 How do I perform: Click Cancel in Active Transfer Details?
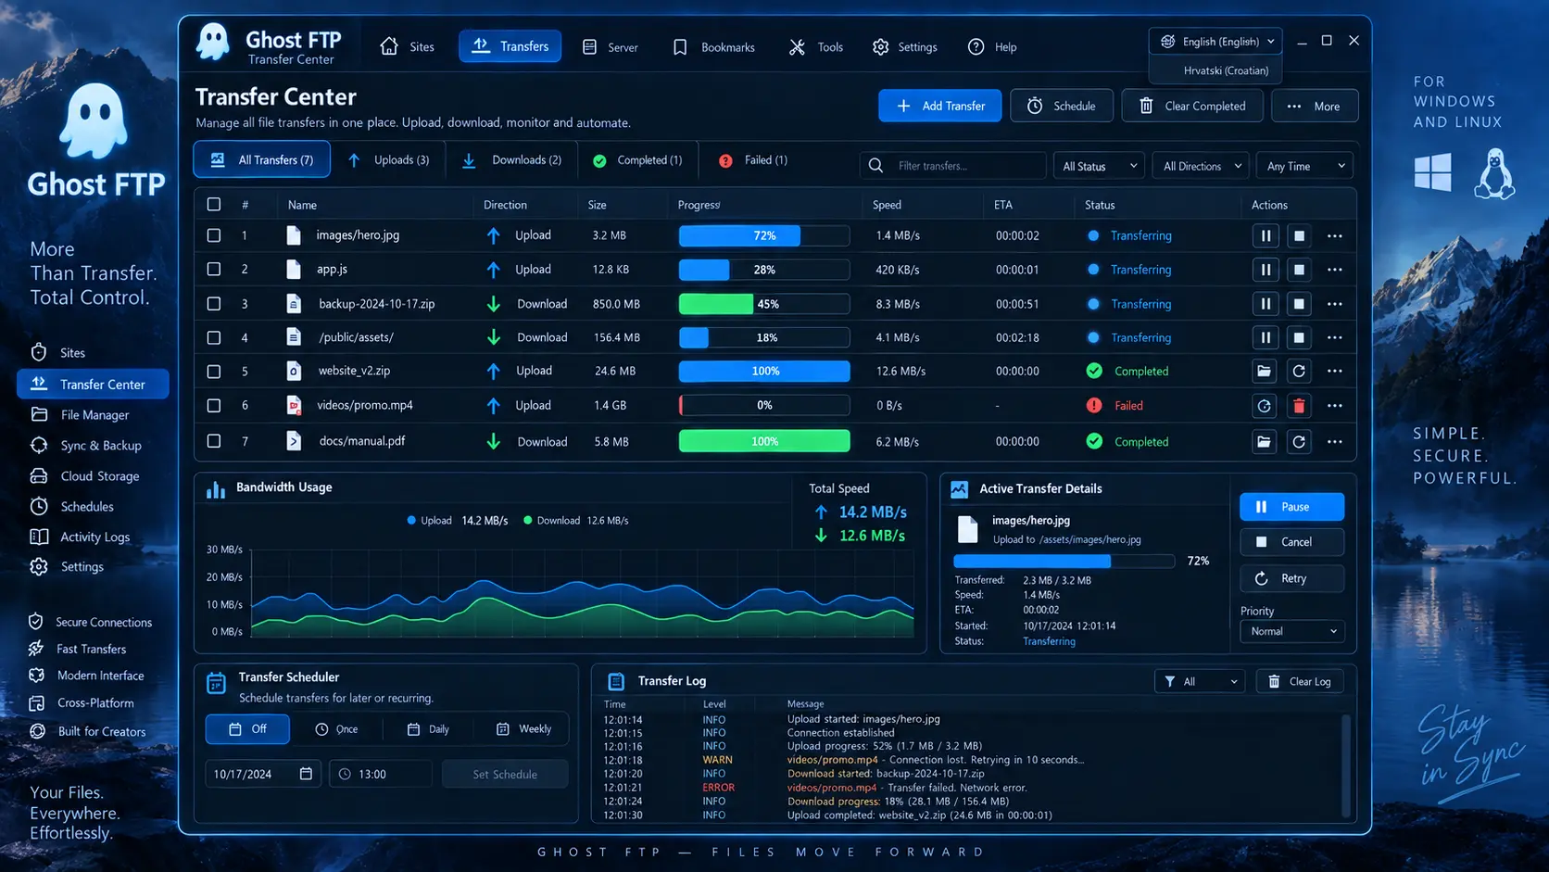coord(1291,542)
